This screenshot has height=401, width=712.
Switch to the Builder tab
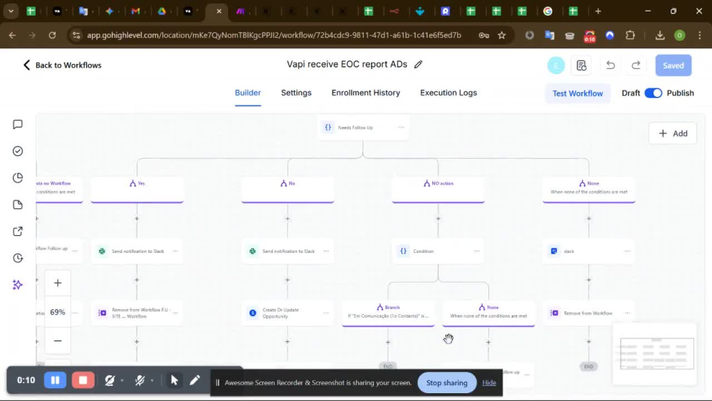tap(248, 93)
